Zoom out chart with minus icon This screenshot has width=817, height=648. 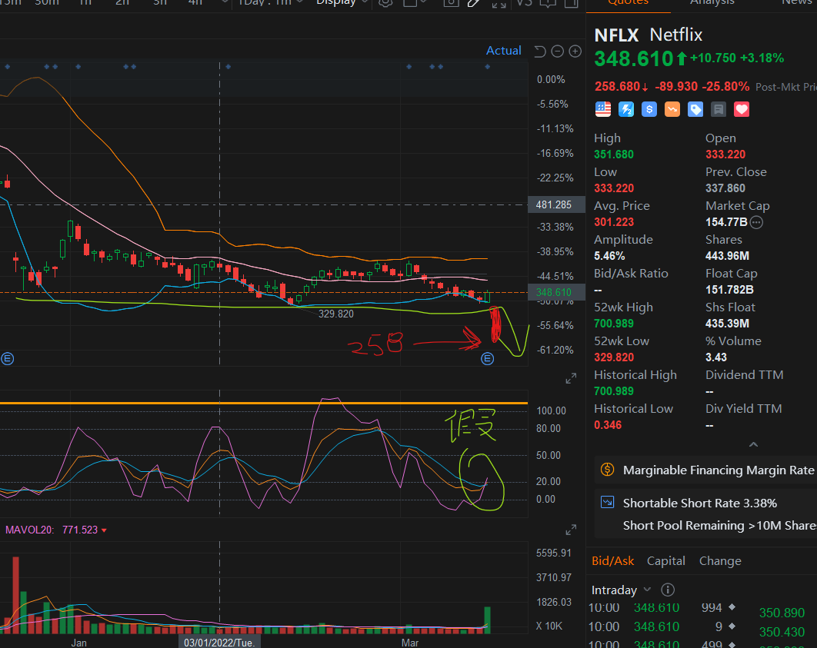coord(558,51)
